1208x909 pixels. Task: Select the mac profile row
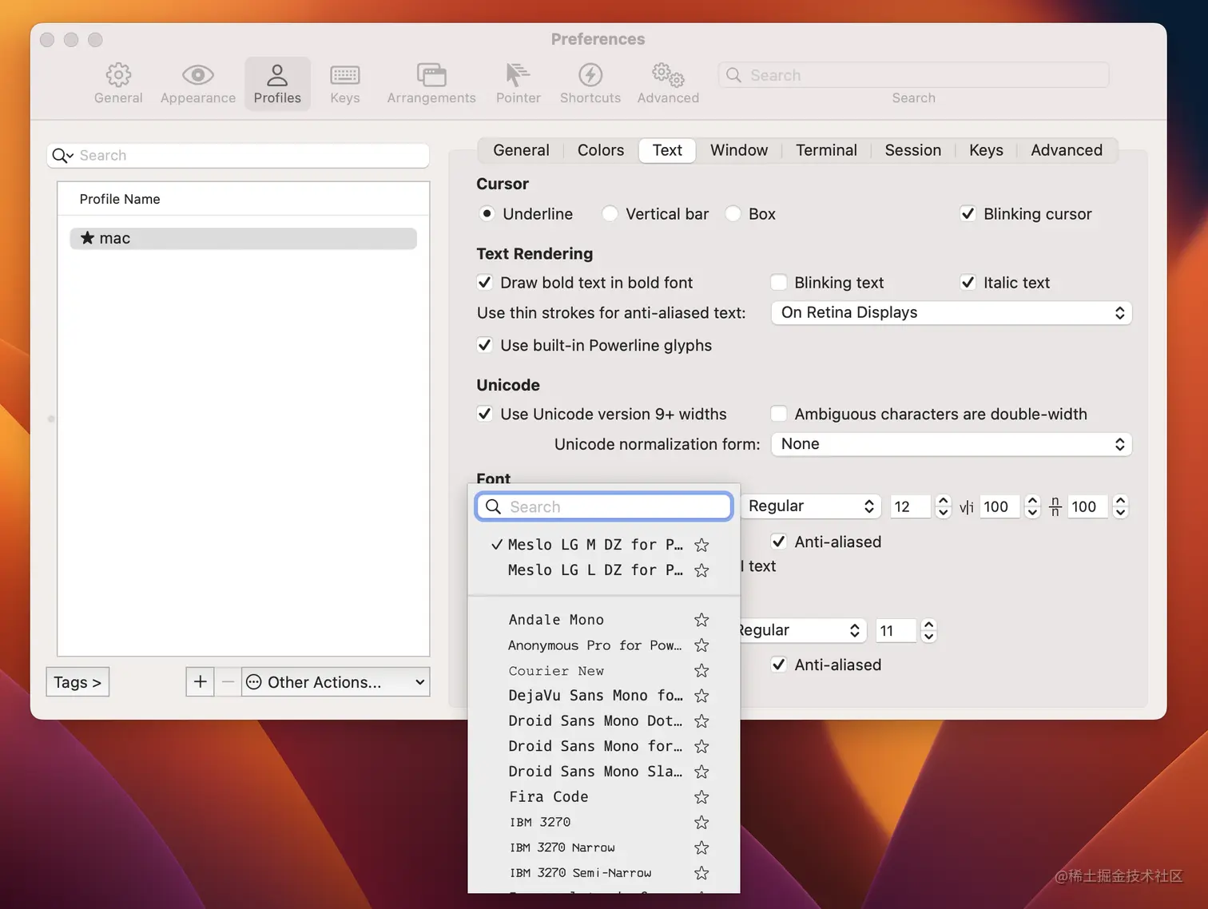click(x=243, y=238)
